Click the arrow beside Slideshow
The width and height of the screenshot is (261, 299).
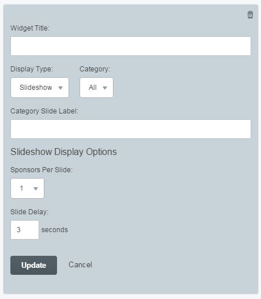tap(60, 88)
